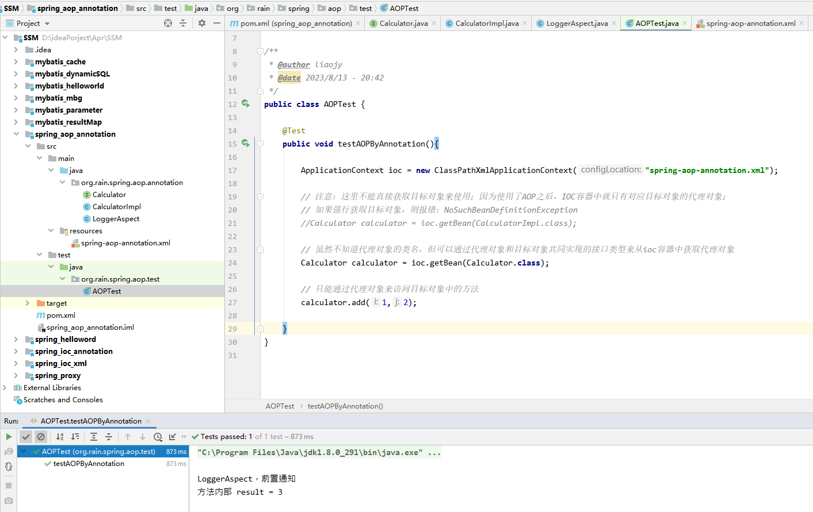Click the Stop process square icon
813x512 pixels.
pos(9,486)
